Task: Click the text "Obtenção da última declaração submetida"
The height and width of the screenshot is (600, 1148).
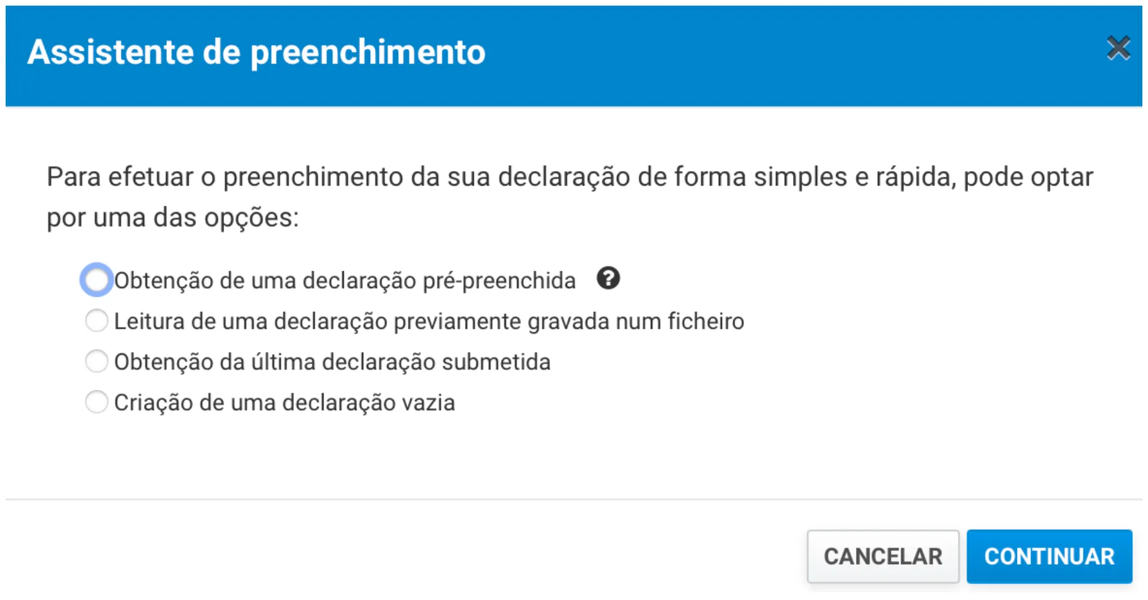Action: (x=332, y=362)
